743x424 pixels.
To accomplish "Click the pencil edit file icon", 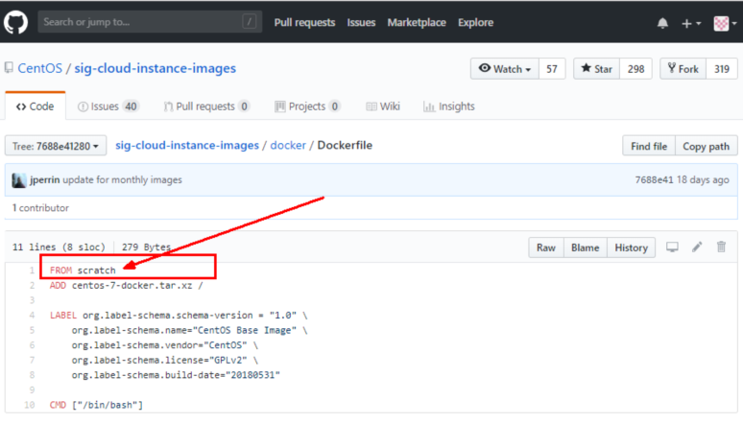I will [x=697, y=247].
